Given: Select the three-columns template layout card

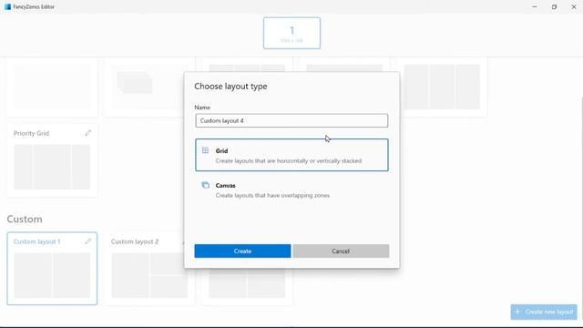Looking at the screenshot, I should tap(441, 87).
